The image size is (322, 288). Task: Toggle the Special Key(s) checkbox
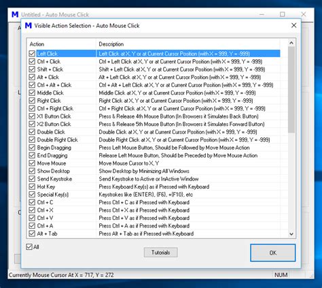tap(32, 195)
